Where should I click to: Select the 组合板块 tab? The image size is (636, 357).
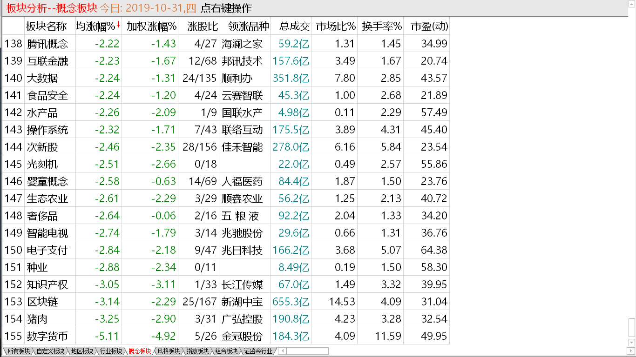point(226,351)
